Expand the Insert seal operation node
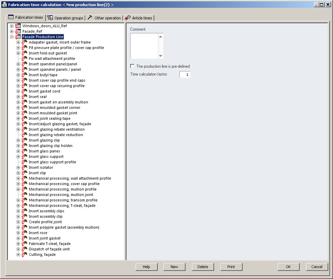333x279 pixels. coord(18,97)
